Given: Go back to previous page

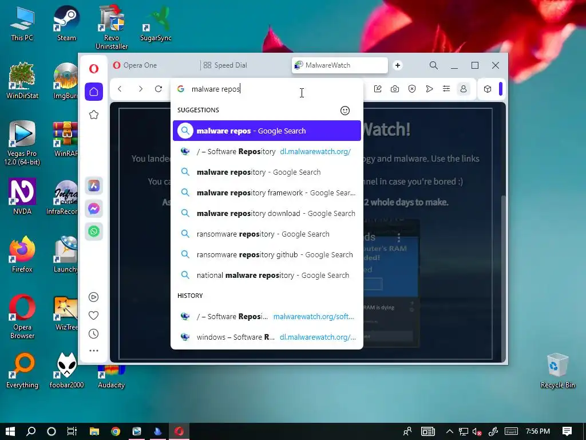Looking at the screenshot, I should (x=120, y=89).
